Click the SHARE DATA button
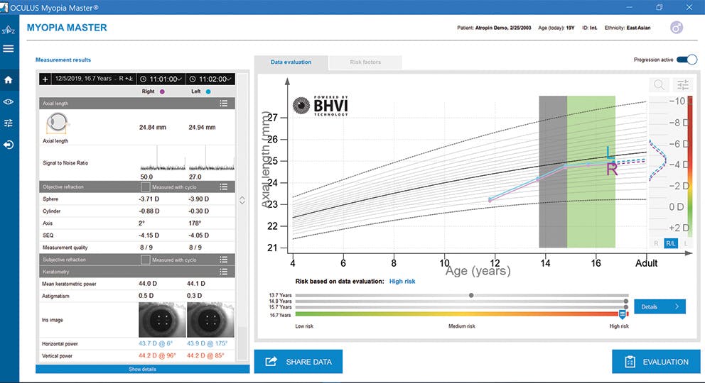705x383 pixels. [298, 362]
